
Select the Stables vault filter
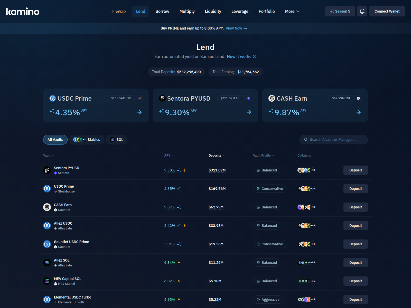coord(86,140)
